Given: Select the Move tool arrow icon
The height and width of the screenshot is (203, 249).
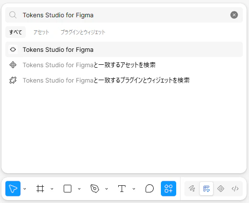Looking at the screenshot, I should coord(13,189).
